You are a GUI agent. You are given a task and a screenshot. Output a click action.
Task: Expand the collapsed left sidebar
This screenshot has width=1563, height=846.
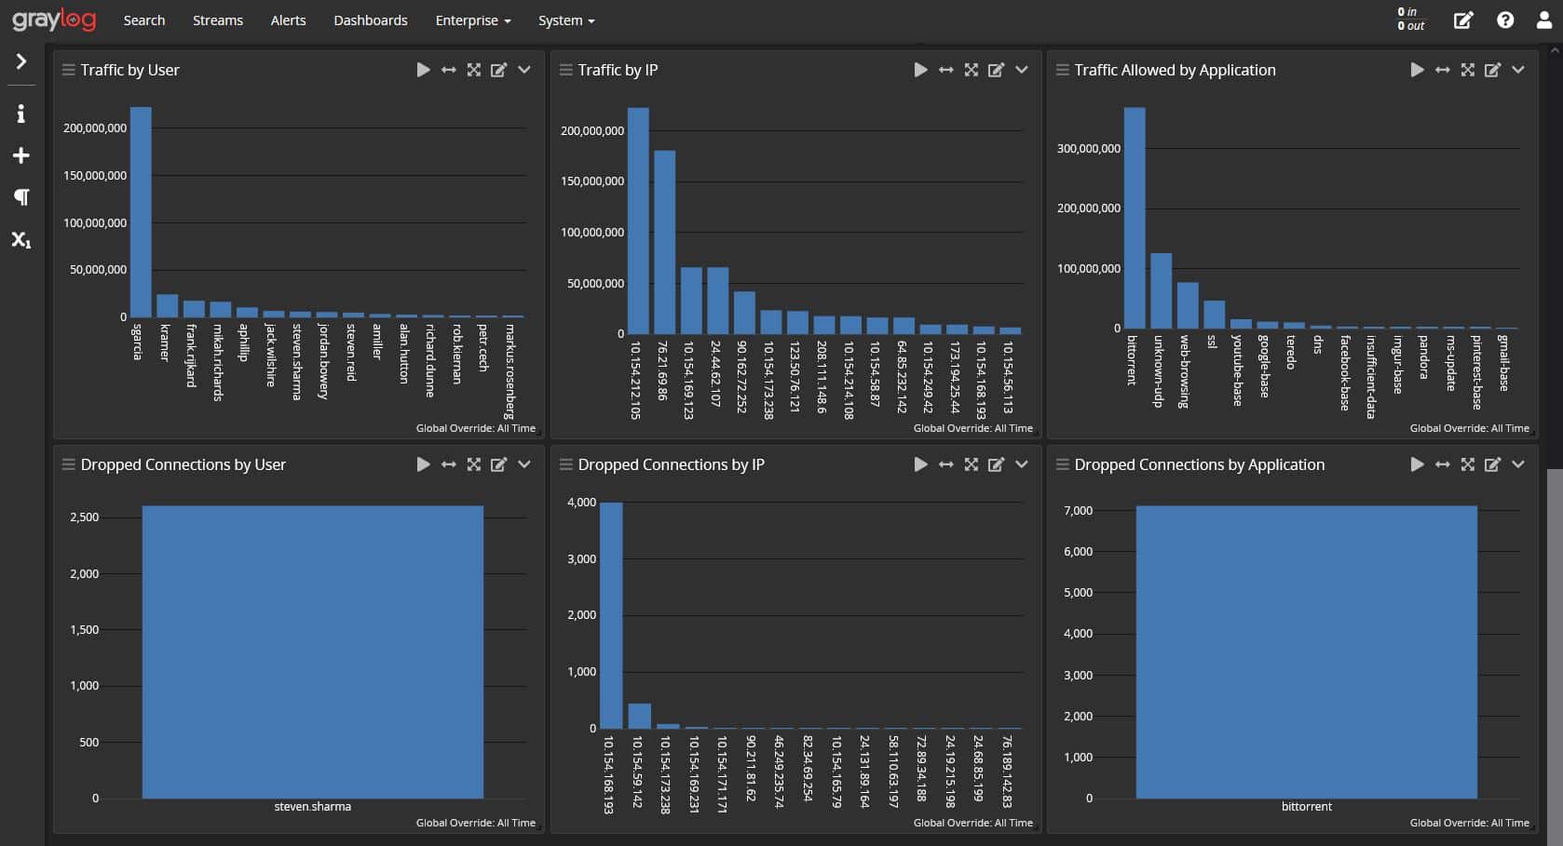20,61
